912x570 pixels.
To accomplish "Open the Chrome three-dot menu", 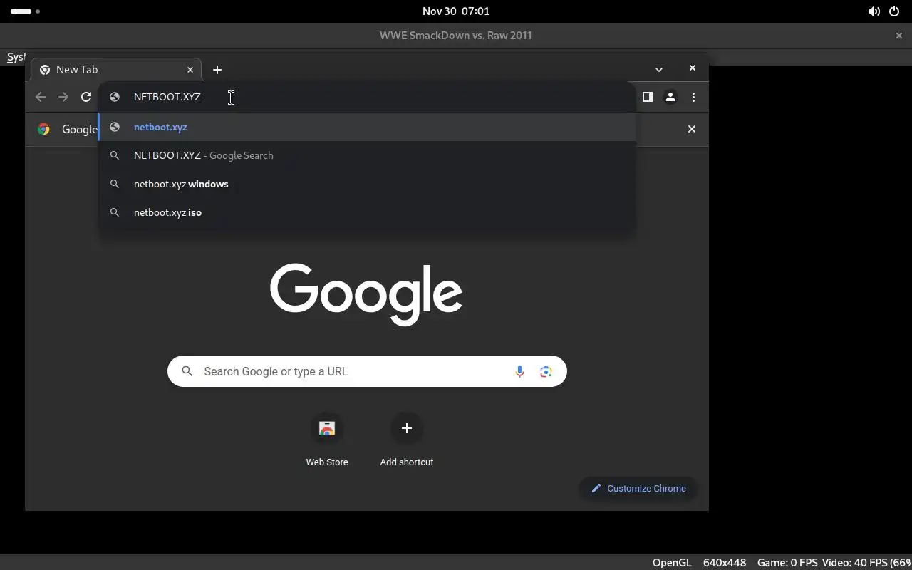I will pos(693,97).
